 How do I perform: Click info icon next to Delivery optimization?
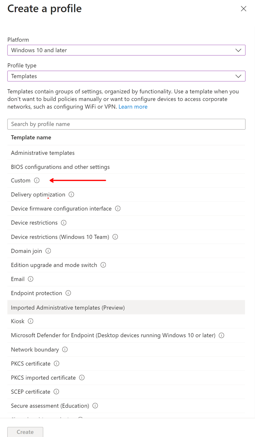point(71,195)
